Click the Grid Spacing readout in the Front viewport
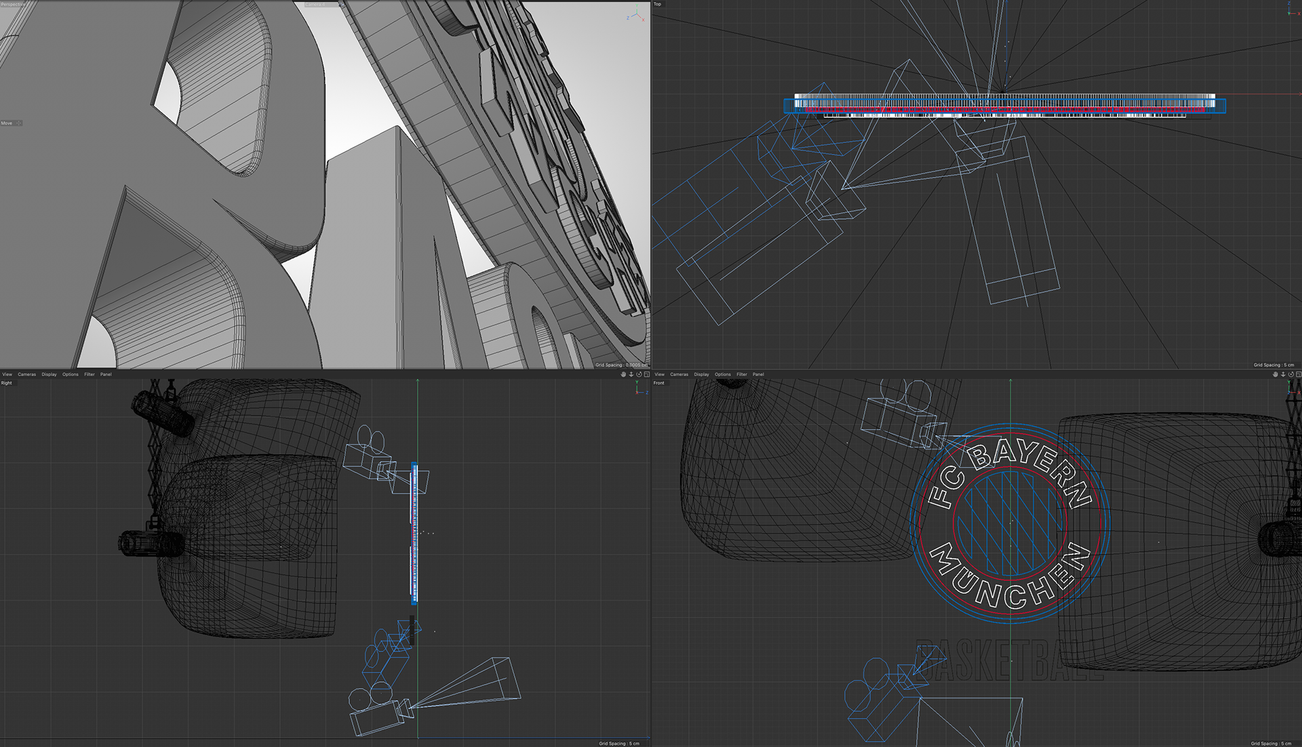Viewport: 1302px width, 747px height. click(1271, 744)
